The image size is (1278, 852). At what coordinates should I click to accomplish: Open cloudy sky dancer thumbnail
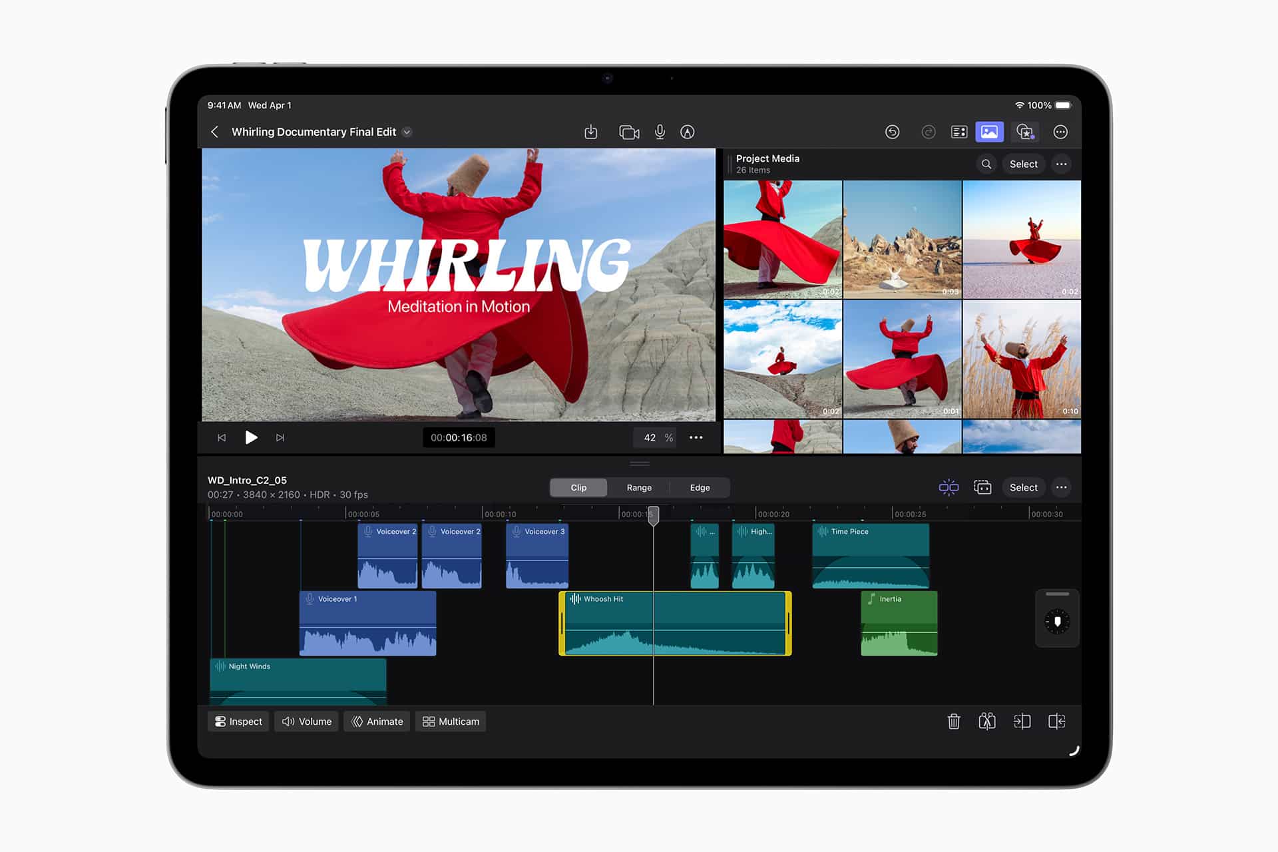(783, 359)
